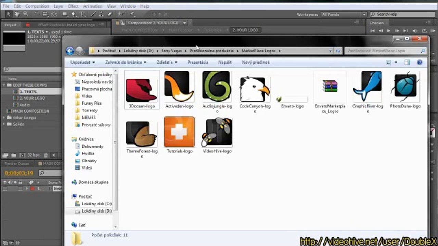Click the Play button in the Preview panel
Screen dimensions: 438x246
pos(388,31)
